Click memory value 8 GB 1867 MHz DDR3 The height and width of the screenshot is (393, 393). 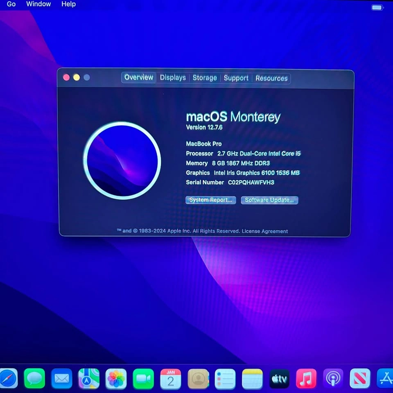(241, 163)
